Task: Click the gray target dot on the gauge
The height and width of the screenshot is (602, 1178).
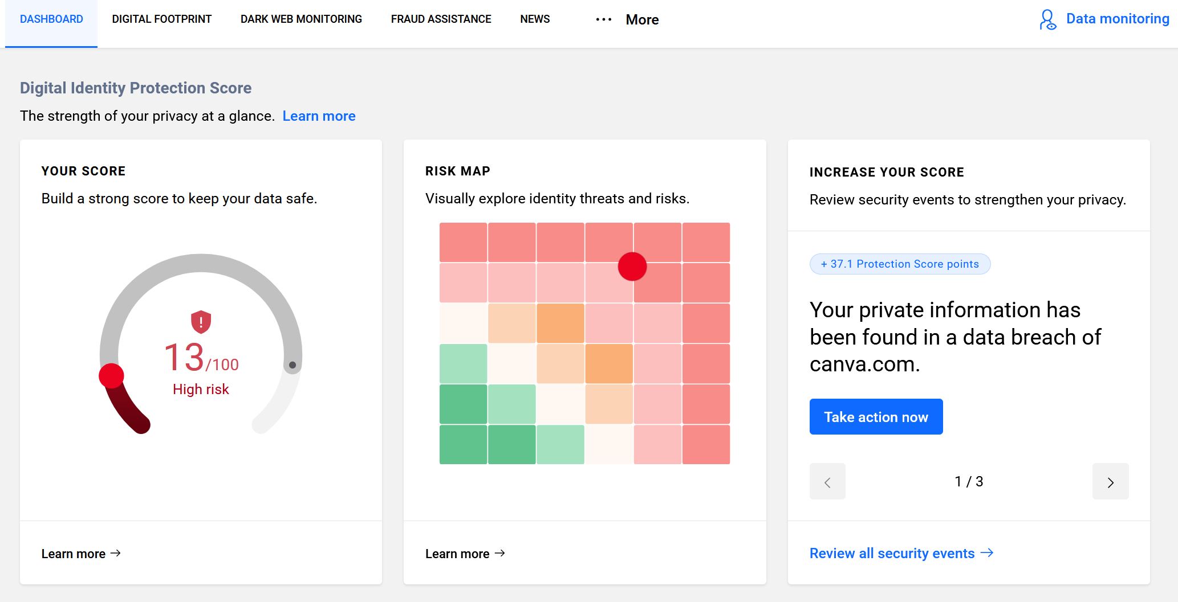Action: [x=293, y=365]
